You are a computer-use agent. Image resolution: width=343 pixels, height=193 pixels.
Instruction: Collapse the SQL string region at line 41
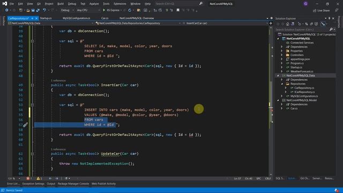32,41
